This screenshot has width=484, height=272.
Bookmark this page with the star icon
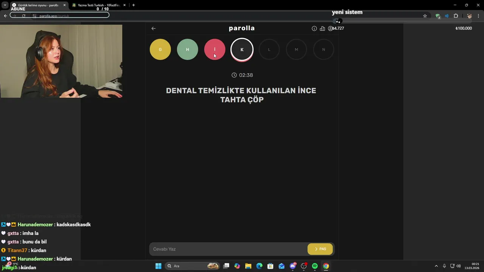[425, 16]
